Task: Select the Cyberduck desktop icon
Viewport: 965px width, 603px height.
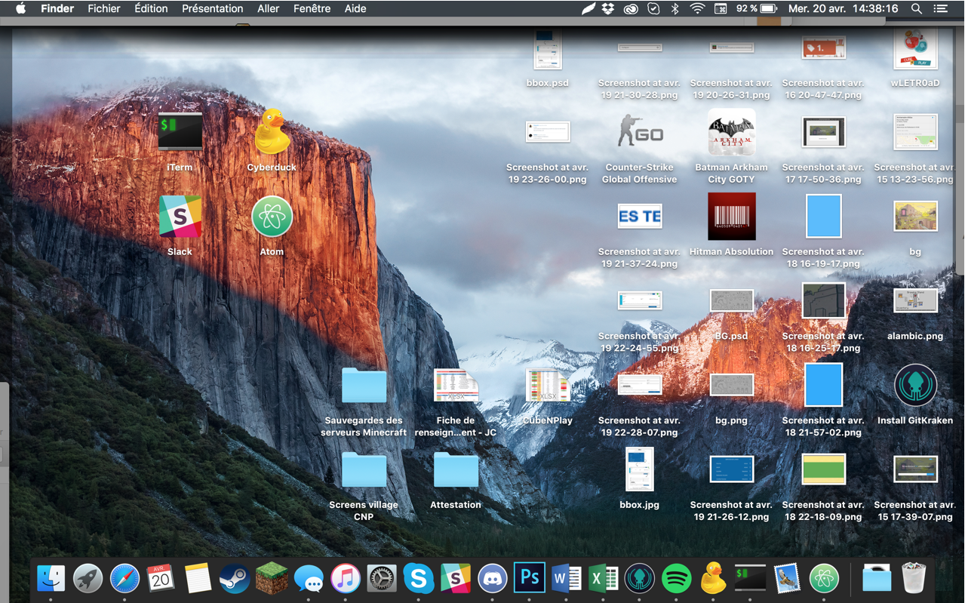Action: tap(272, 133)
